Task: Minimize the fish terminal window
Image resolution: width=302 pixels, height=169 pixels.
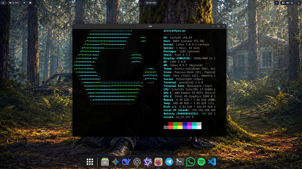Action: (214, 26)
